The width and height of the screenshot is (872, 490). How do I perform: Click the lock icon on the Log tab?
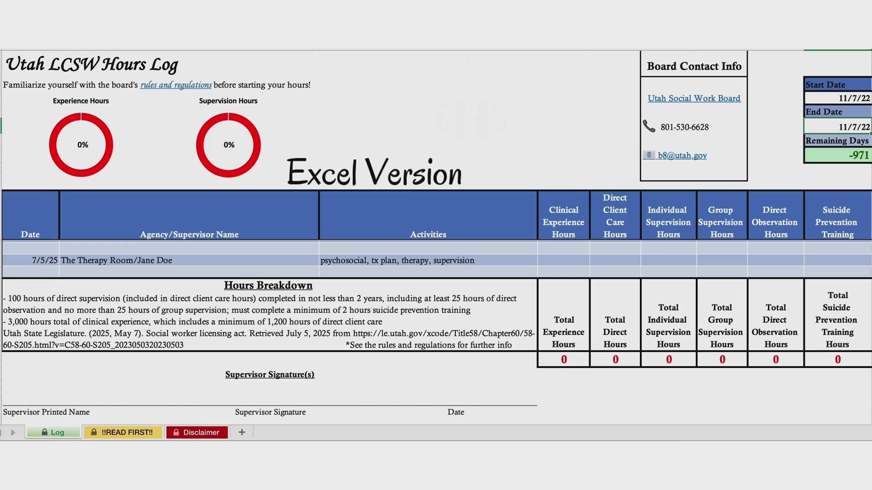(45, 432)
